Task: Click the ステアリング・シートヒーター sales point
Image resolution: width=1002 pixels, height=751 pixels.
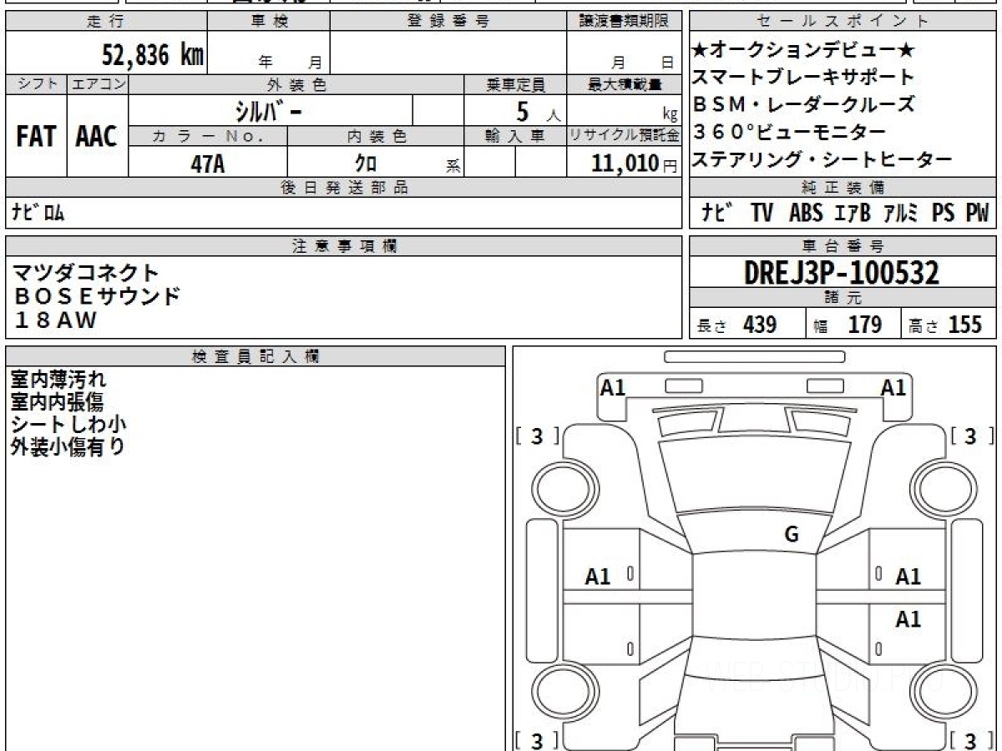Action: (822, 159)
